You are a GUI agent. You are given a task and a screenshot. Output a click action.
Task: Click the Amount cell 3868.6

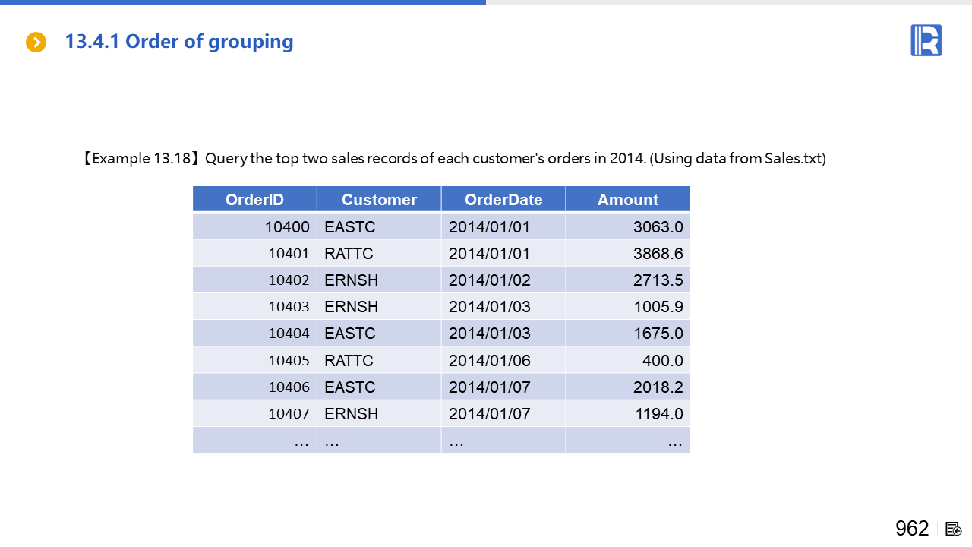pos(658,254)
